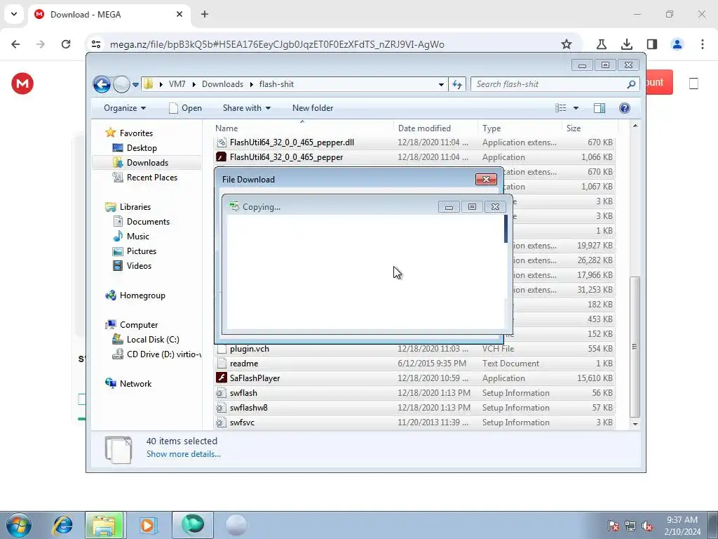Open the Share with menu
The height and width of the screenshot is (539, 718).
[x=246, y=108]
